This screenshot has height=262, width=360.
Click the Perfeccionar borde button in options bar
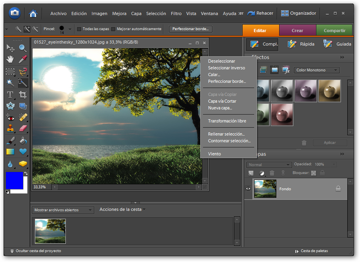[x=190, y=29]
